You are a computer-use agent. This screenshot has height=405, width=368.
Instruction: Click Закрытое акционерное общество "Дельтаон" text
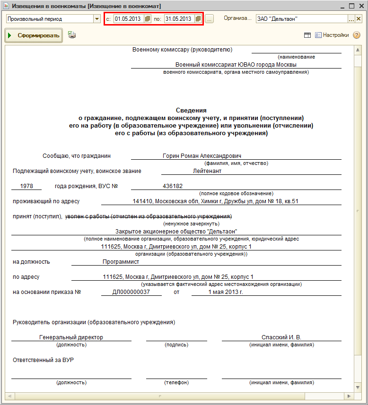176,232
